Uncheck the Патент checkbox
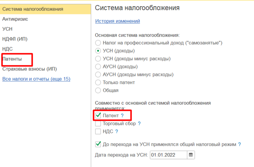 click(x=98, y=116)
